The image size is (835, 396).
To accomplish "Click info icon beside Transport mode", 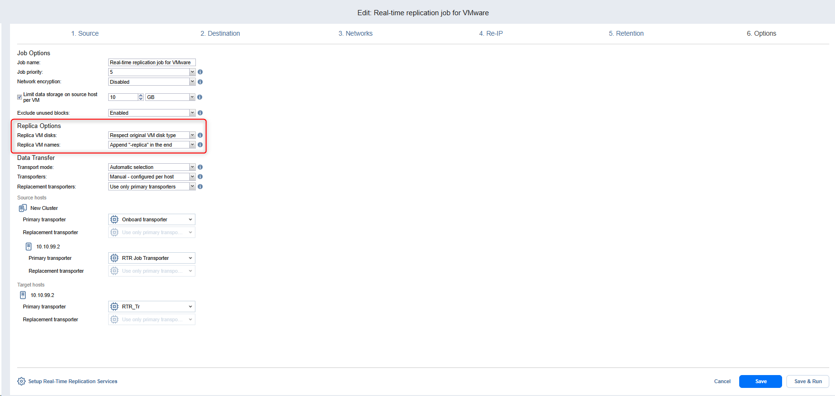I will [x=200, y=167].
